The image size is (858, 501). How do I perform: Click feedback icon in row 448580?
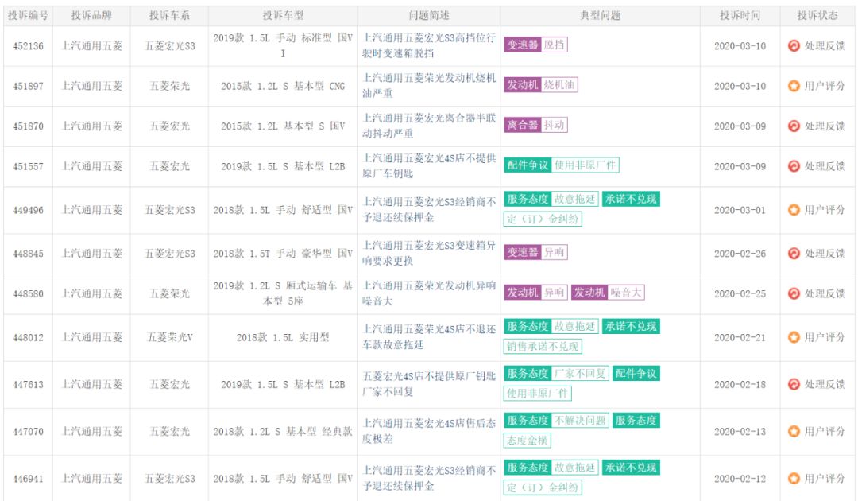(x=794, y=293)
